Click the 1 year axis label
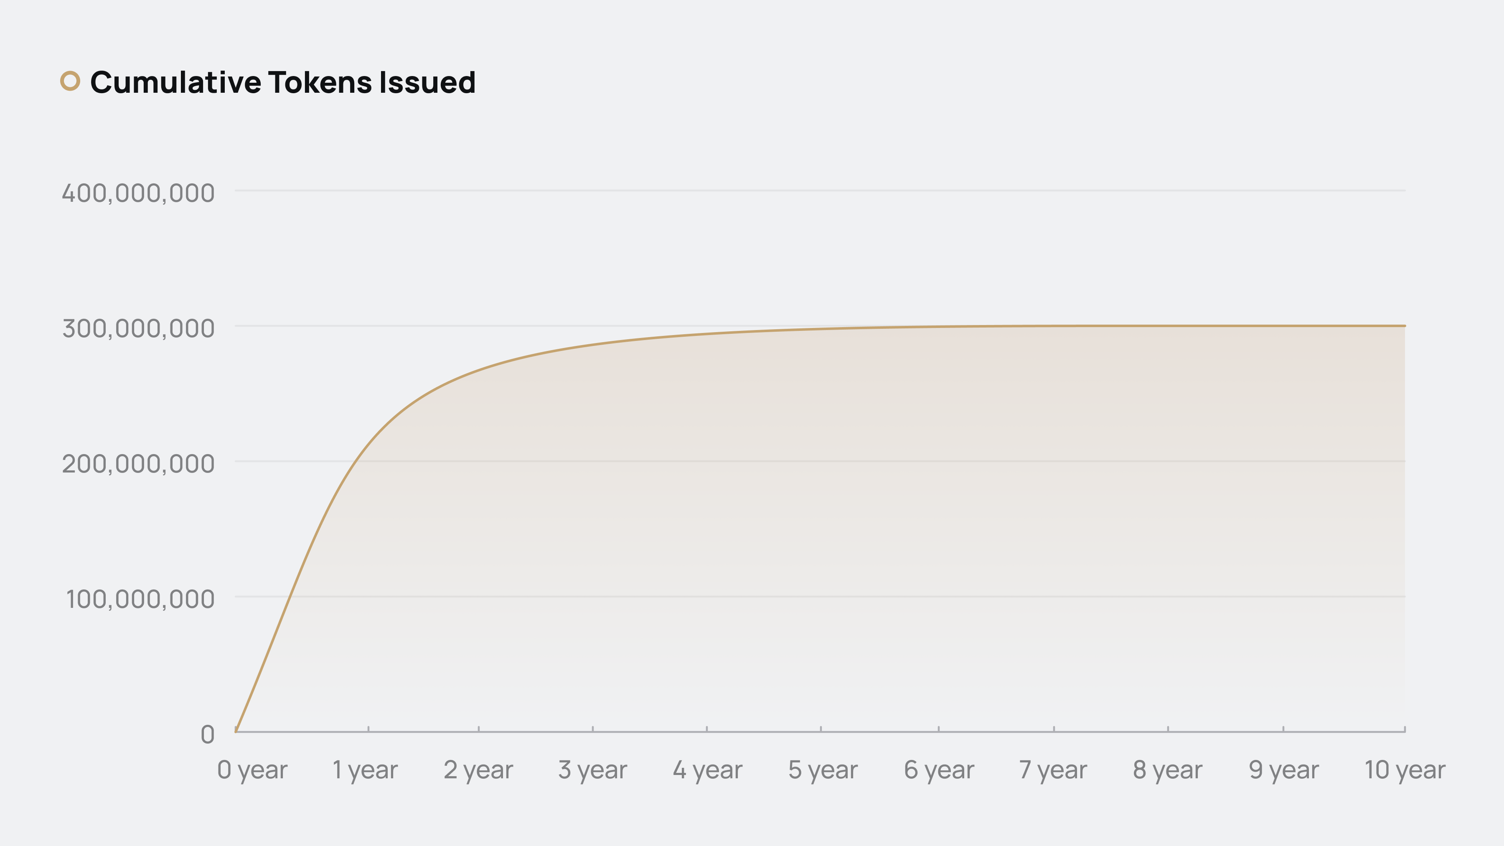 click(365, 770)
